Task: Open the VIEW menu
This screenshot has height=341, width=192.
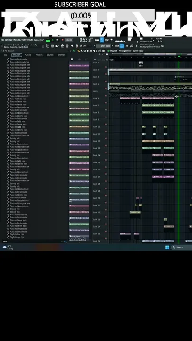Action: pos(24,40)
